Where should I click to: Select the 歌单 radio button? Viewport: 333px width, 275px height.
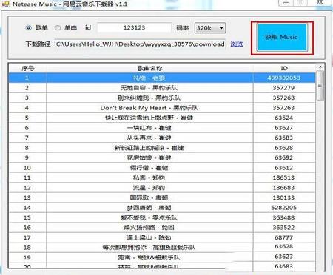coord(29,27)
